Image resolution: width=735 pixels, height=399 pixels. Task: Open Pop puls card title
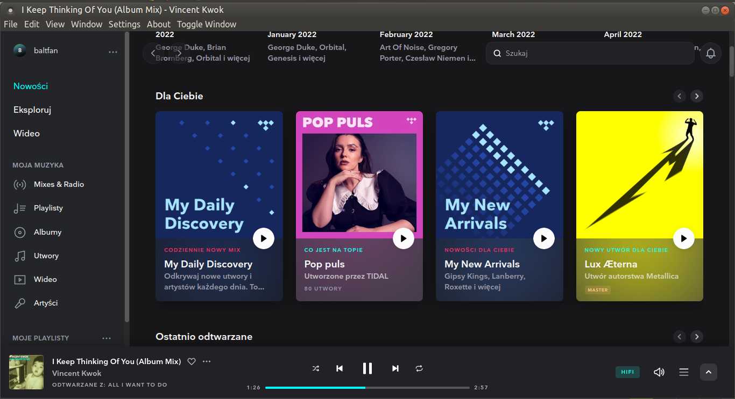tap(324, 264)
